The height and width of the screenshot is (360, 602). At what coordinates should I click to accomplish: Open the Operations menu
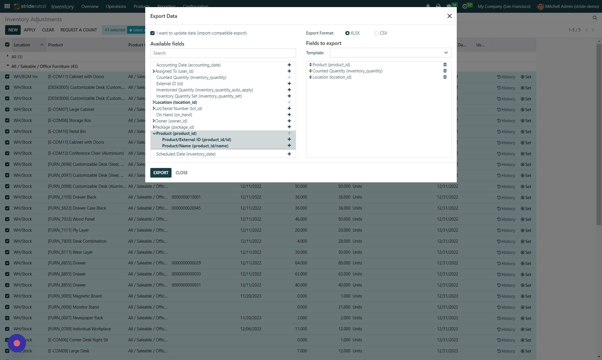[116, 6]
